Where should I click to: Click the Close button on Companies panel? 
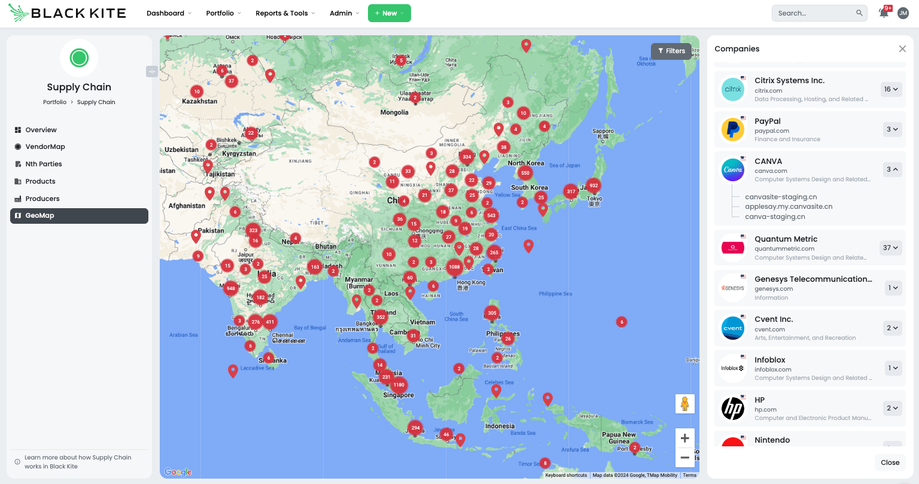[890, 462]
